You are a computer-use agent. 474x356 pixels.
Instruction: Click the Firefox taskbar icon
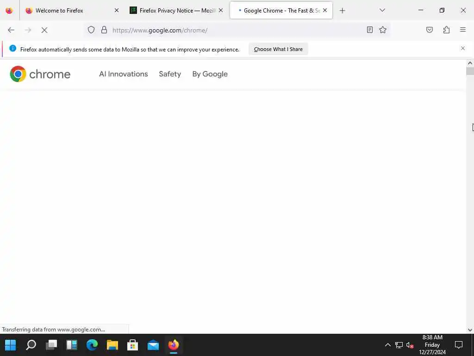pyautogui.click(x=174, y=345)
